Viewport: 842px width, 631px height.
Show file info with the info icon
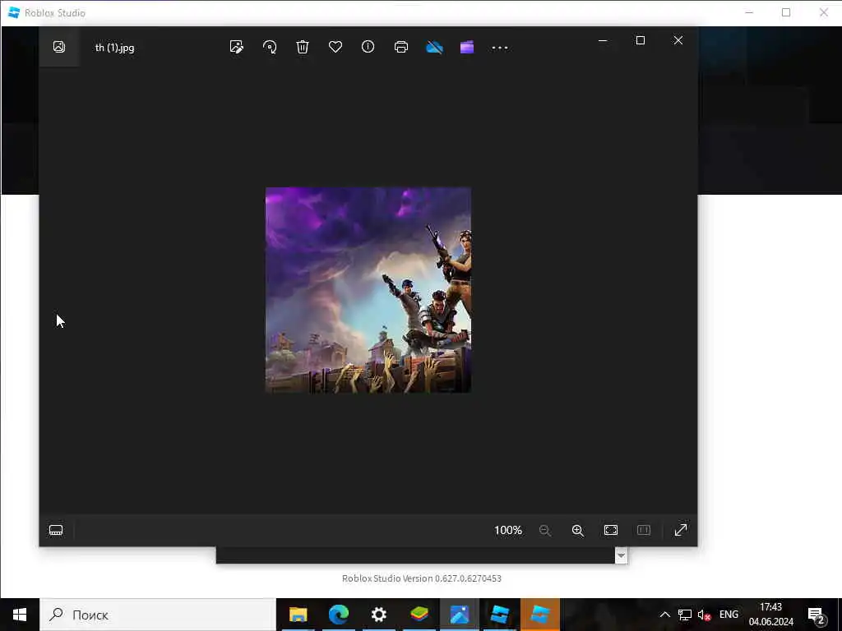pyautogui.click(x=368, y=47)
